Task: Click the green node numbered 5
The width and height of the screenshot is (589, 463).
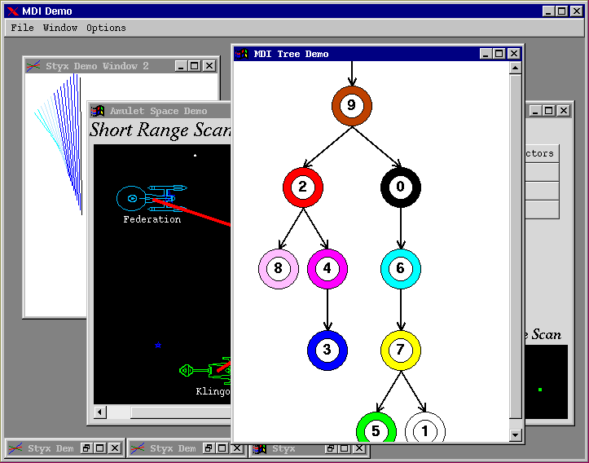Action: click(376, 430)
